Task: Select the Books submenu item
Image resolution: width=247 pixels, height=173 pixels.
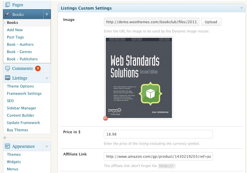Action: click(x=13, y=23)
